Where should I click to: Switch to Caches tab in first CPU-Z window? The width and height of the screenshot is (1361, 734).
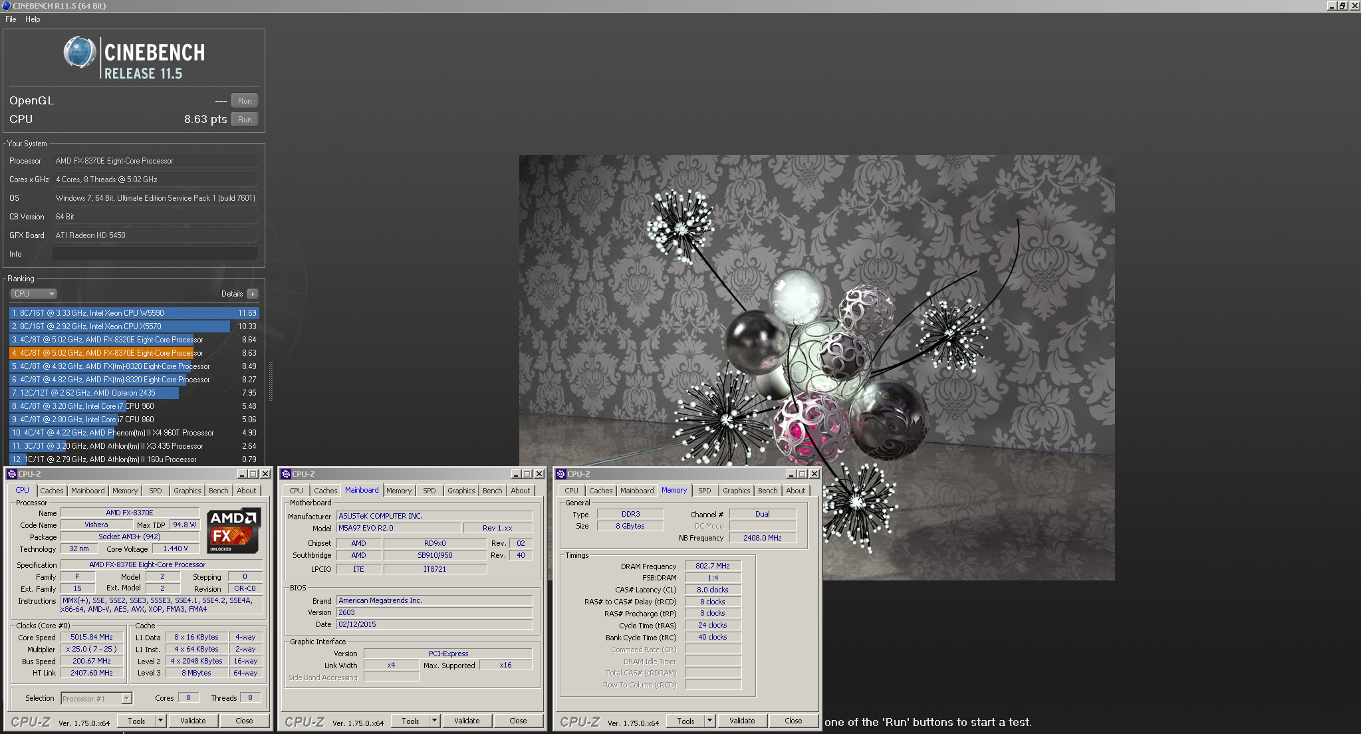click(x=52, y=491)
